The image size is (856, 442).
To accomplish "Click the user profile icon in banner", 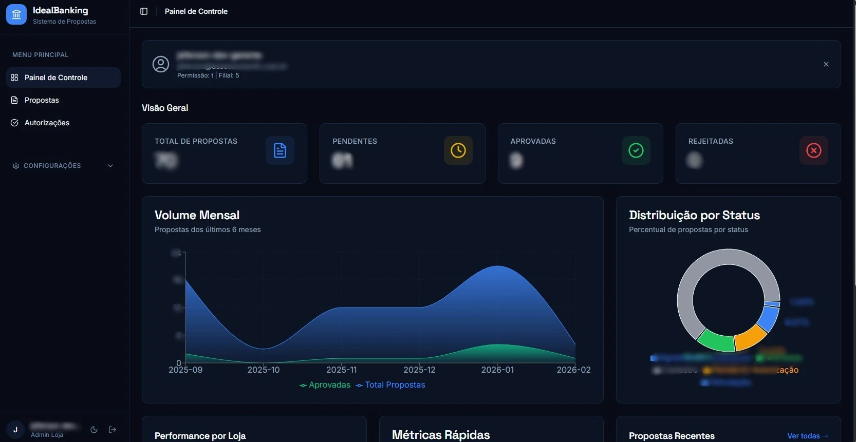I will (161, 64).
